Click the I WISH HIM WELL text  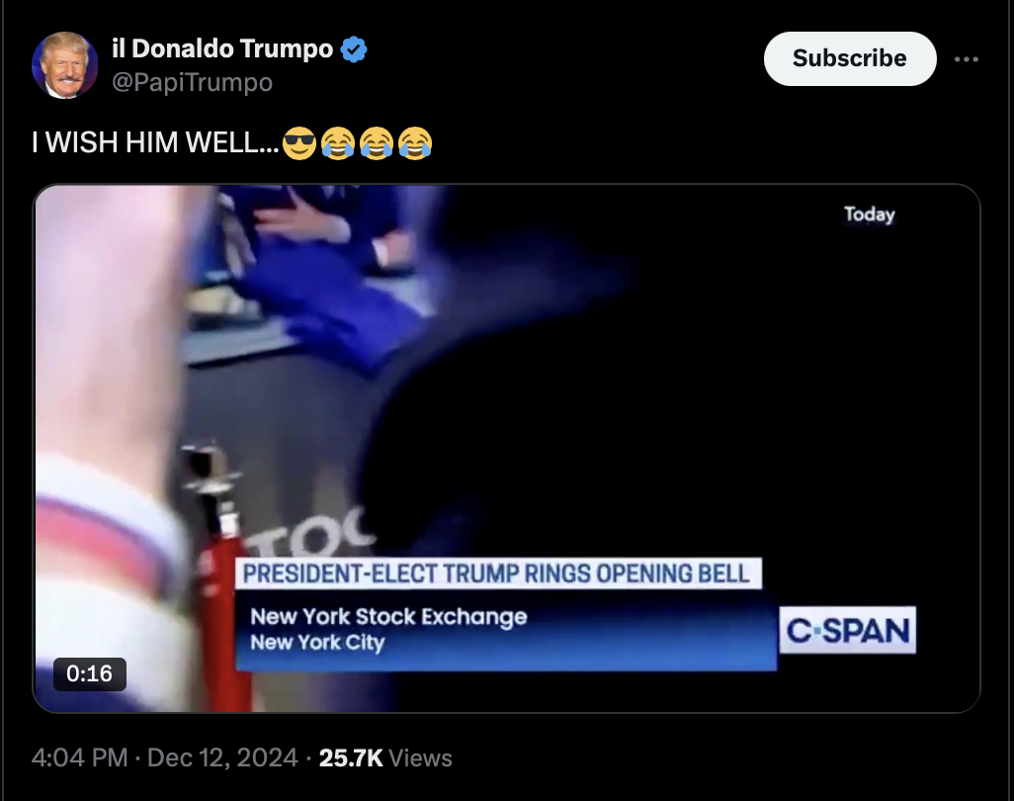click(155, 142)
